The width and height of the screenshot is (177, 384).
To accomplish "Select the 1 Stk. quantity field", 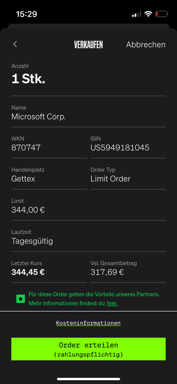I will [x=89, y=76].
